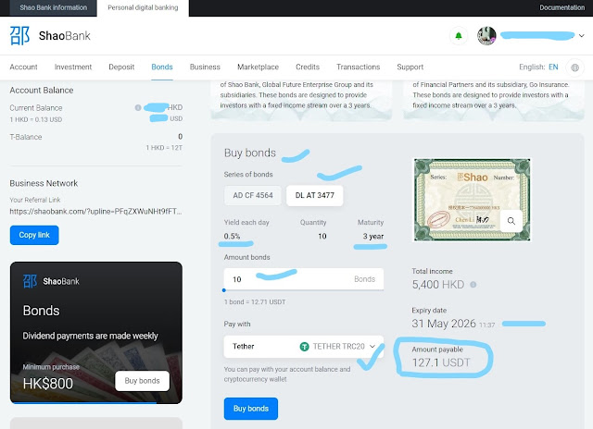Select bond series DL AT 3477
Image resolution: width=593 pixels, height=429 pixels.
[315, 195]
